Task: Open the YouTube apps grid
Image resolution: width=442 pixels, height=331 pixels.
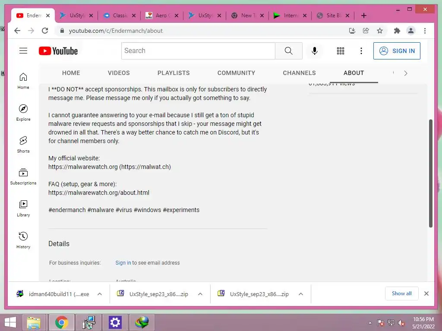Action: [x=341, y=51]
